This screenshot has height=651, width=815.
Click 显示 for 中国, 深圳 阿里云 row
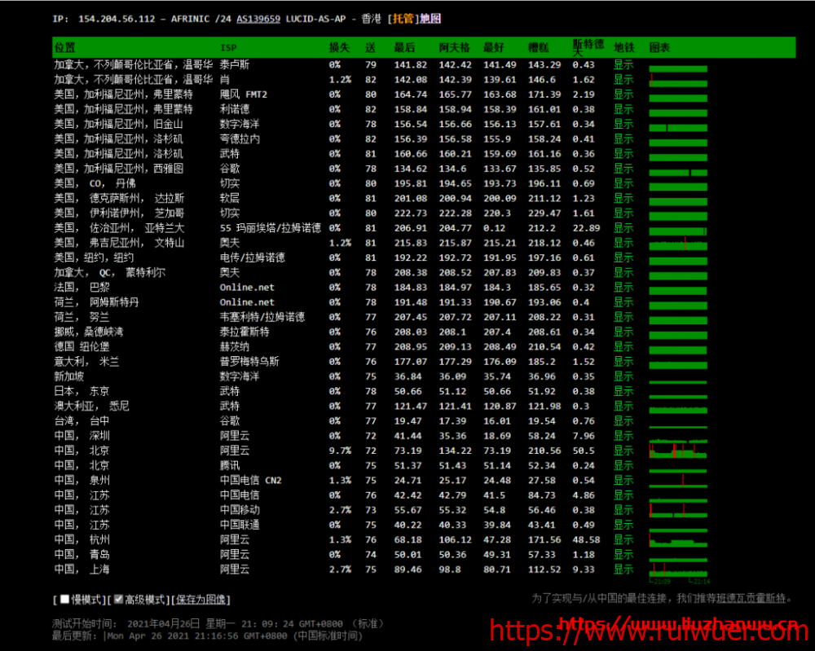623,436
